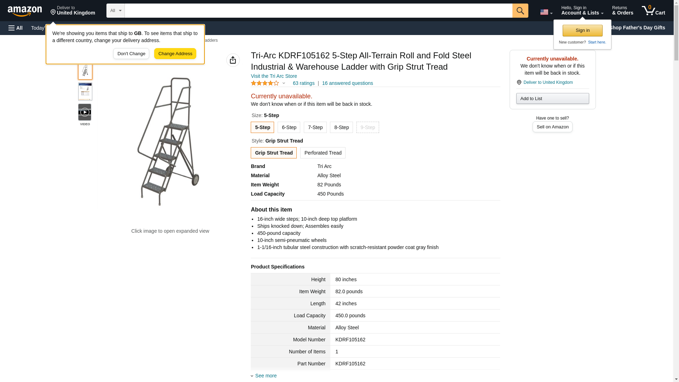Click the star rating graphic
Image resolution: width=679 pixels, height=382 pixels.
click(x=265, y=83)
